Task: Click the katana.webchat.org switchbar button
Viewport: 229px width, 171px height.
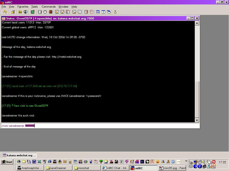Action: point(19,155)
